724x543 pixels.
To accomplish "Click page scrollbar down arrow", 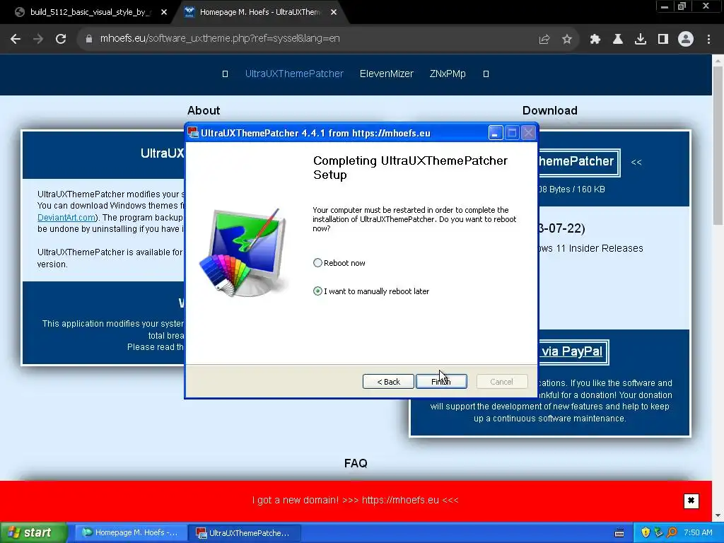I will (x=718, y=515).
